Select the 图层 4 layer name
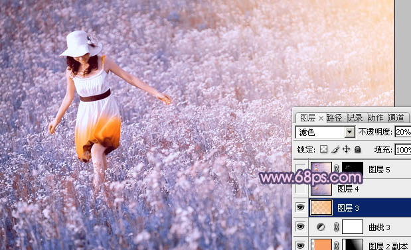 click(x=348, y=189)
